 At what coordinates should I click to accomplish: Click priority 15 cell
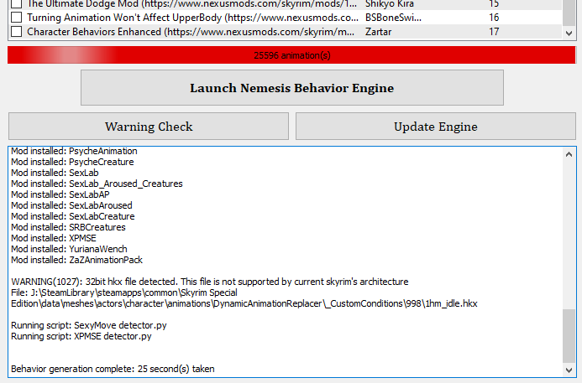tap(494, 4)
